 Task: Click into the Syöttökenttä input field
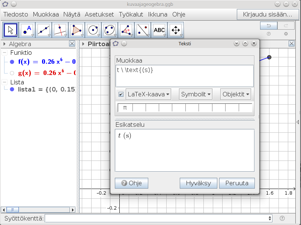click(158, 218)
